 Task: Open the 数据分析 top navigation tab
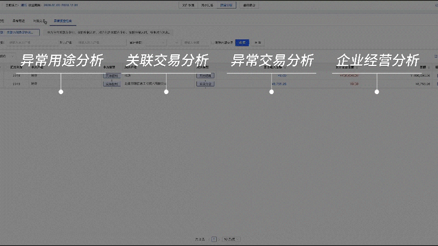tap(226, 5)
